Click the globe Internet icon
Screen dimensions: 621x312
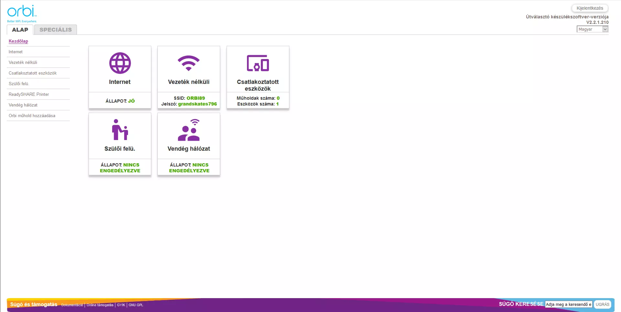click(120, 63)
